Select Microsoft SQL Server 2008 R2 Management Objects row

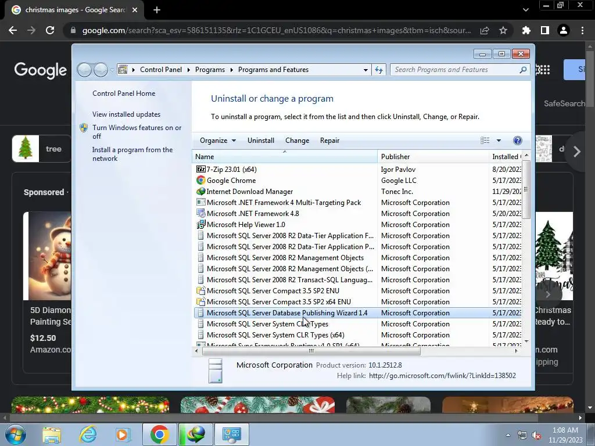[357, 257]
